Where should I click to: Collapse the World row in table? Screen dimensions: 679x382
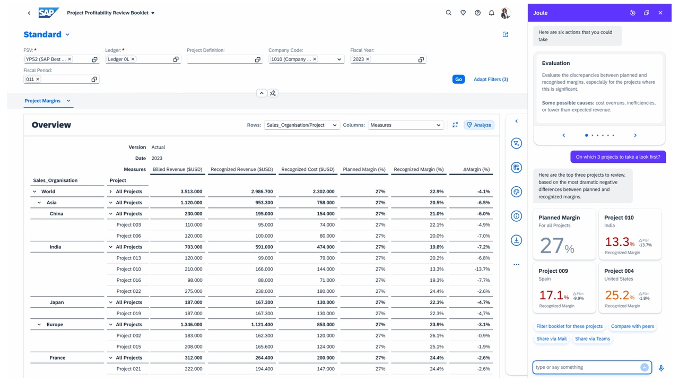[x=35, y=192]
